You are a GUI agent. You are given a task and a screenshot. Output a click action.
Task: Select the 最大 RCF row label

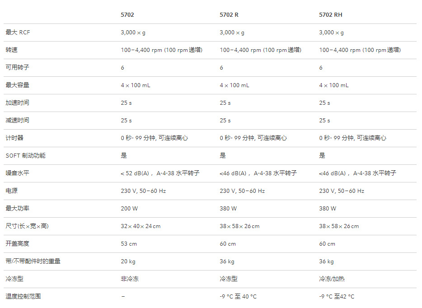coord(18,33)
